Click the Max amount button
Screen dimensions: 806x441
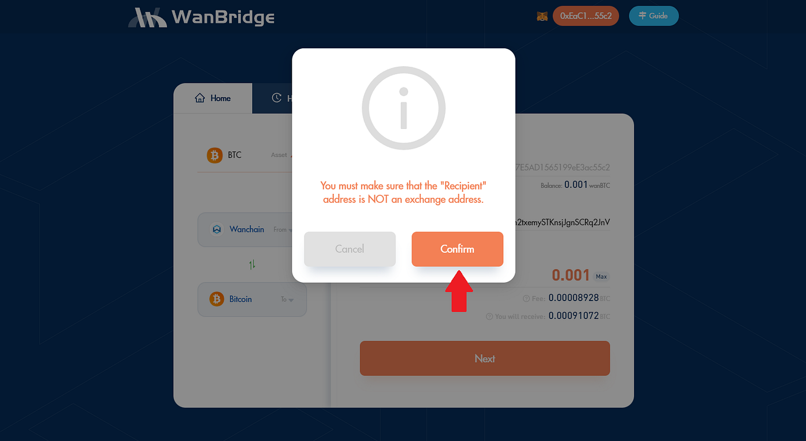(x=601, y=276)
